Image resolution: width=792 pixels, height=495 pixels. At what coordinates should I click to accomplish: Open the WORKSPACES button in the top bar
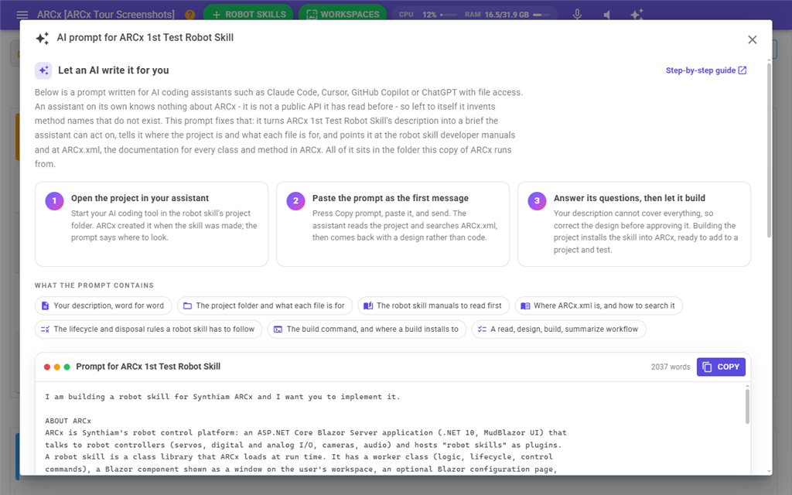343,14
